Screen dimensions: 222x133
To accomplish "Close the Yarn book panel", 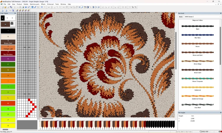I will click(221, 13).
